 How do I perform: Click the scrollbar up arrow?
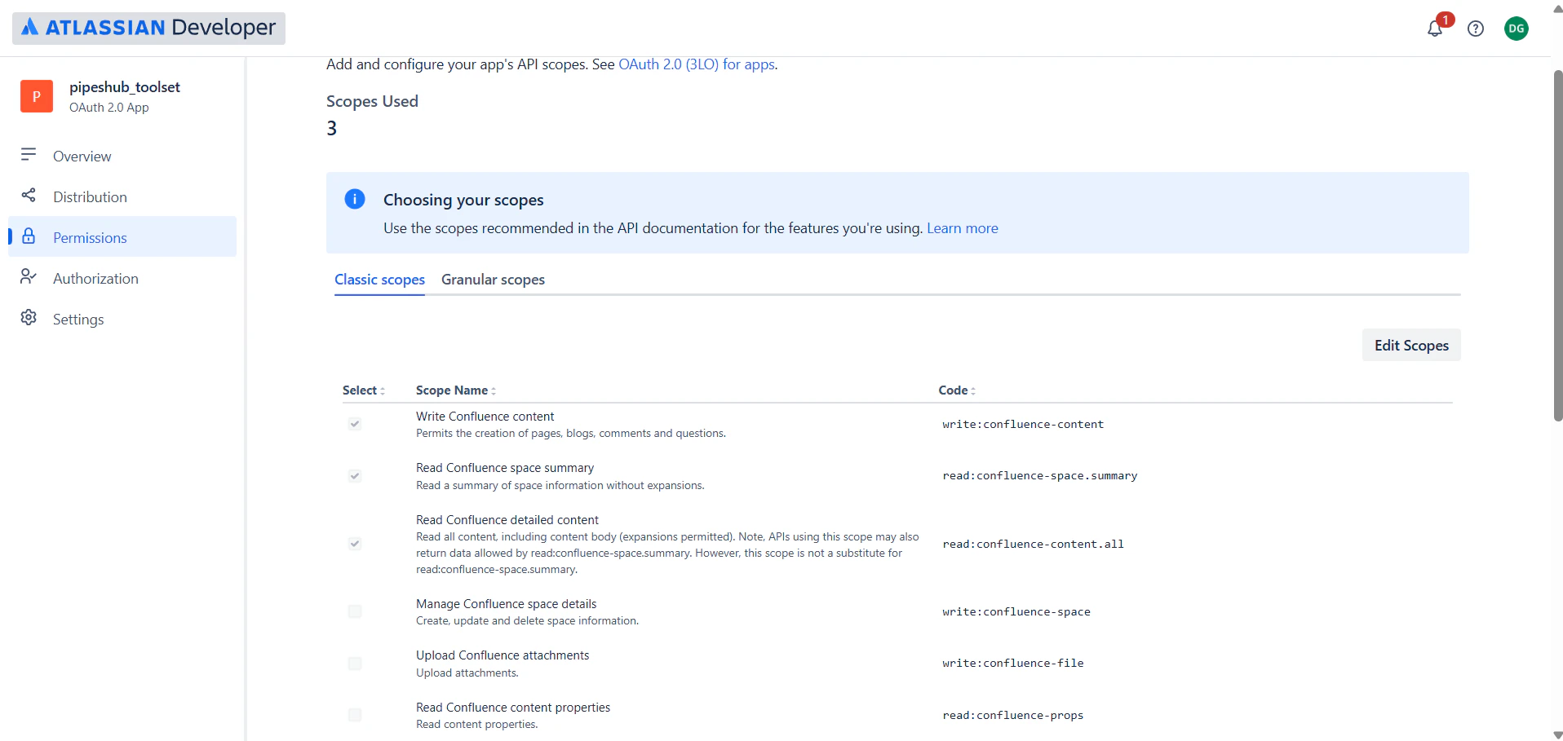(1557, 9)
